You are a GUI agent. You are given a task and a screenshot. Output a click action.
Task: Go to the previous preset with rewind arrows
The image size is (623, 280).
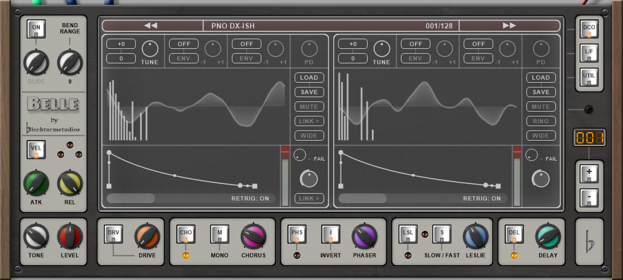coord(151,25)
